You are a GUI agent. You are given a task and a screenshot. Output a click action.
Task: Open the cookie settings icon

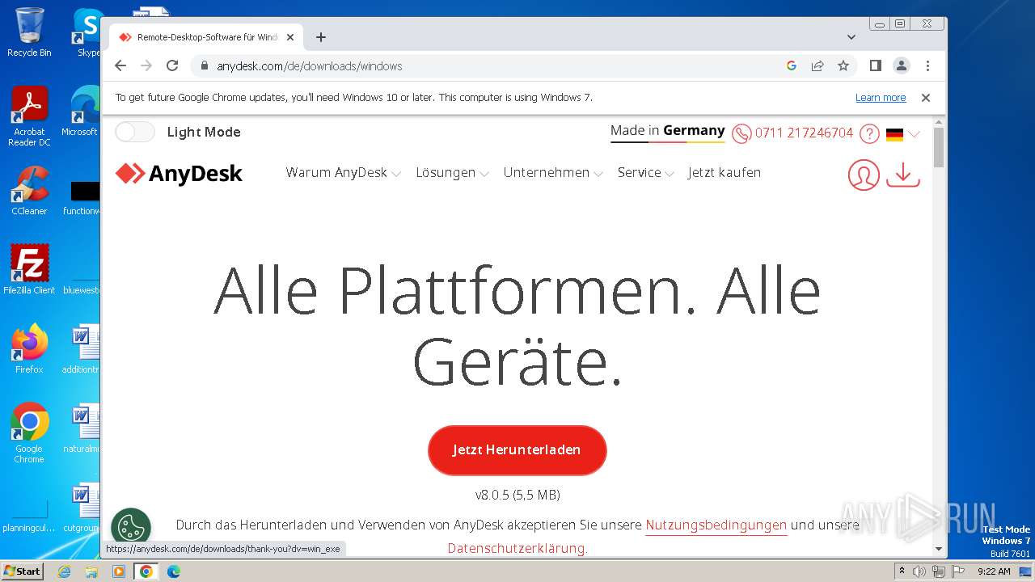131,528
